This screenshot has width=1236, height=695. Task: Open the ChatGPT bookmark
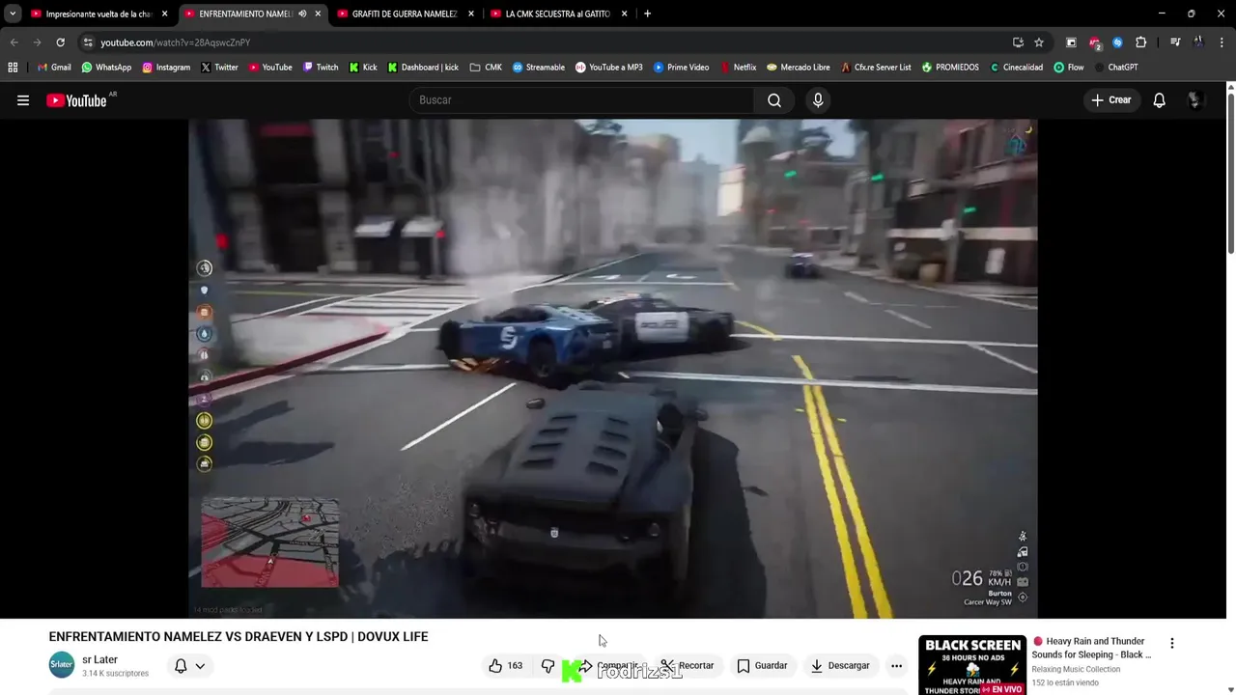tap(1115, 68)
